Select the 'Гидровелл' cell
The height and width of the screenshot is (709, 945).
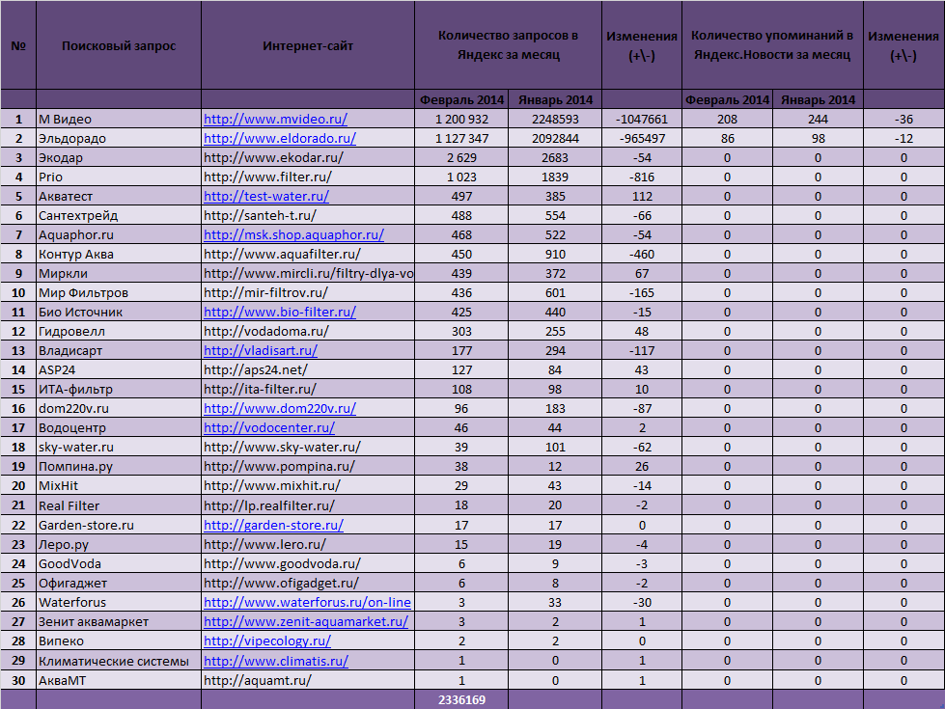tap(119, 331)
